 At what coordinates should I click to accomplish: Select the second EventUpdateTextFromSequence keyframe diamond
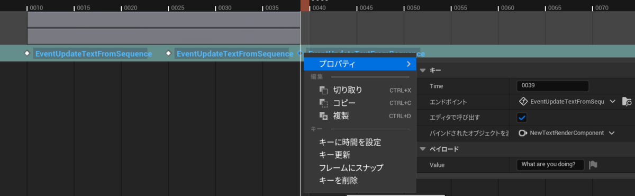click(x=169, y=53)
